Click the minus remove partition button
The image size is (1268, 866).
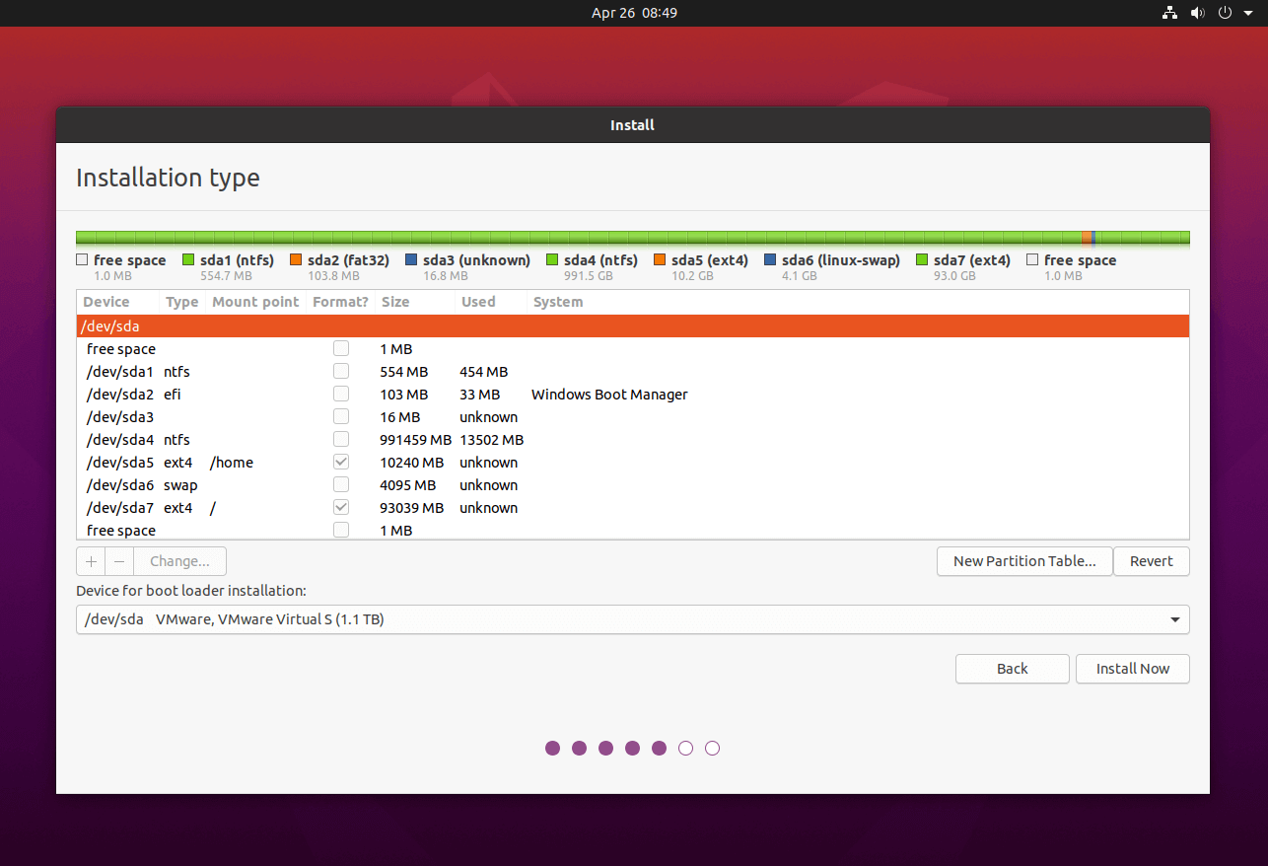119,561
